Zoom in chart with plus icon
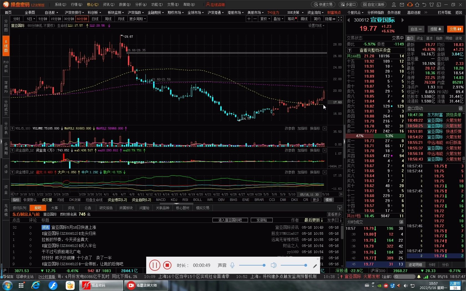The width and height of the screenshot is (466, 291). point(249,19)
